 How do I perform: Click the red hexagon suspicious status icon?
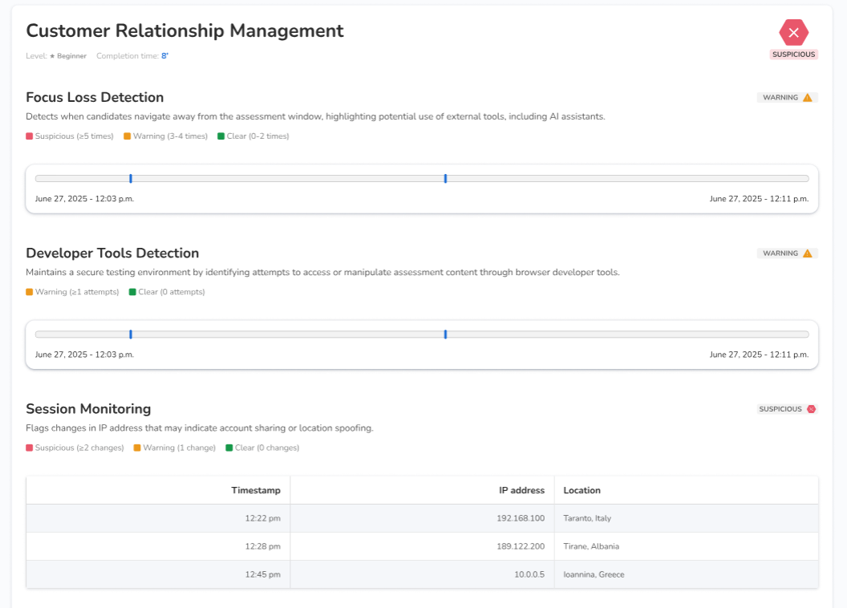point(793,32)
